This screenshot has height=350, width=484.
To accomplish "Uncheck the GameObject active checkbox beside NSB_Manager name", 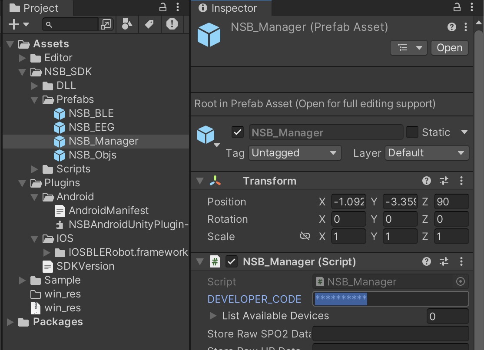I will point(238,132).
